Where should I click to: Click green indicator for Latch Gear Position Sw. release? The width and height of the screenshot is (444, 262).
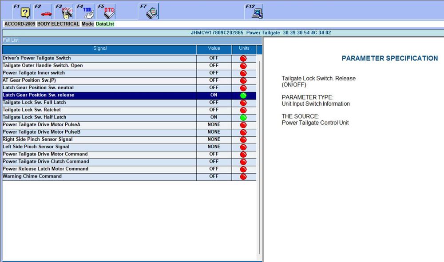pyautogui.click(x=243, y=95)
